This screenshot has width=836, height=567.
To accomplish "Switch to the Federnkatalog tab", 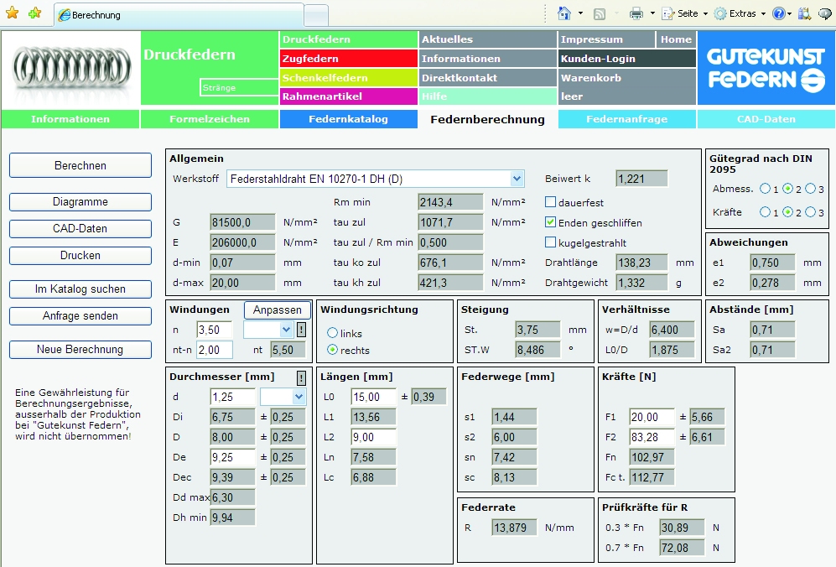I will 348,119.
